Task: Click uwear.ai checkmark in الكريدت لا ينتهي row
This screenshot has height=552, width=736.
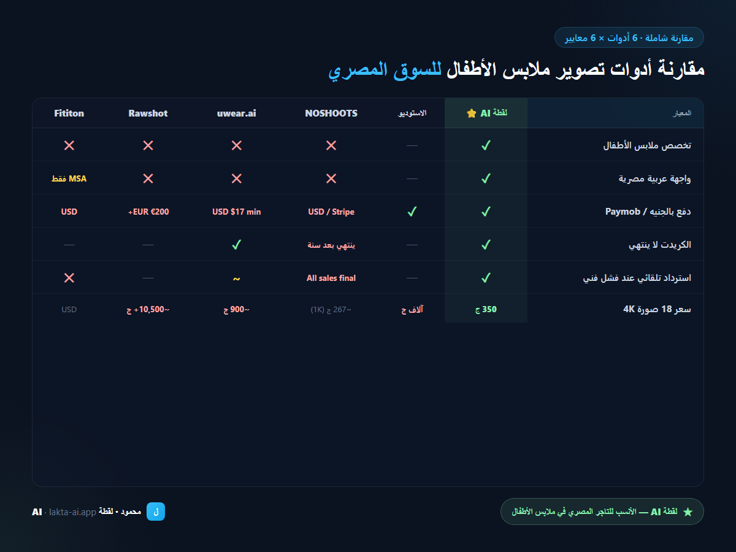Action: point(237,245)
